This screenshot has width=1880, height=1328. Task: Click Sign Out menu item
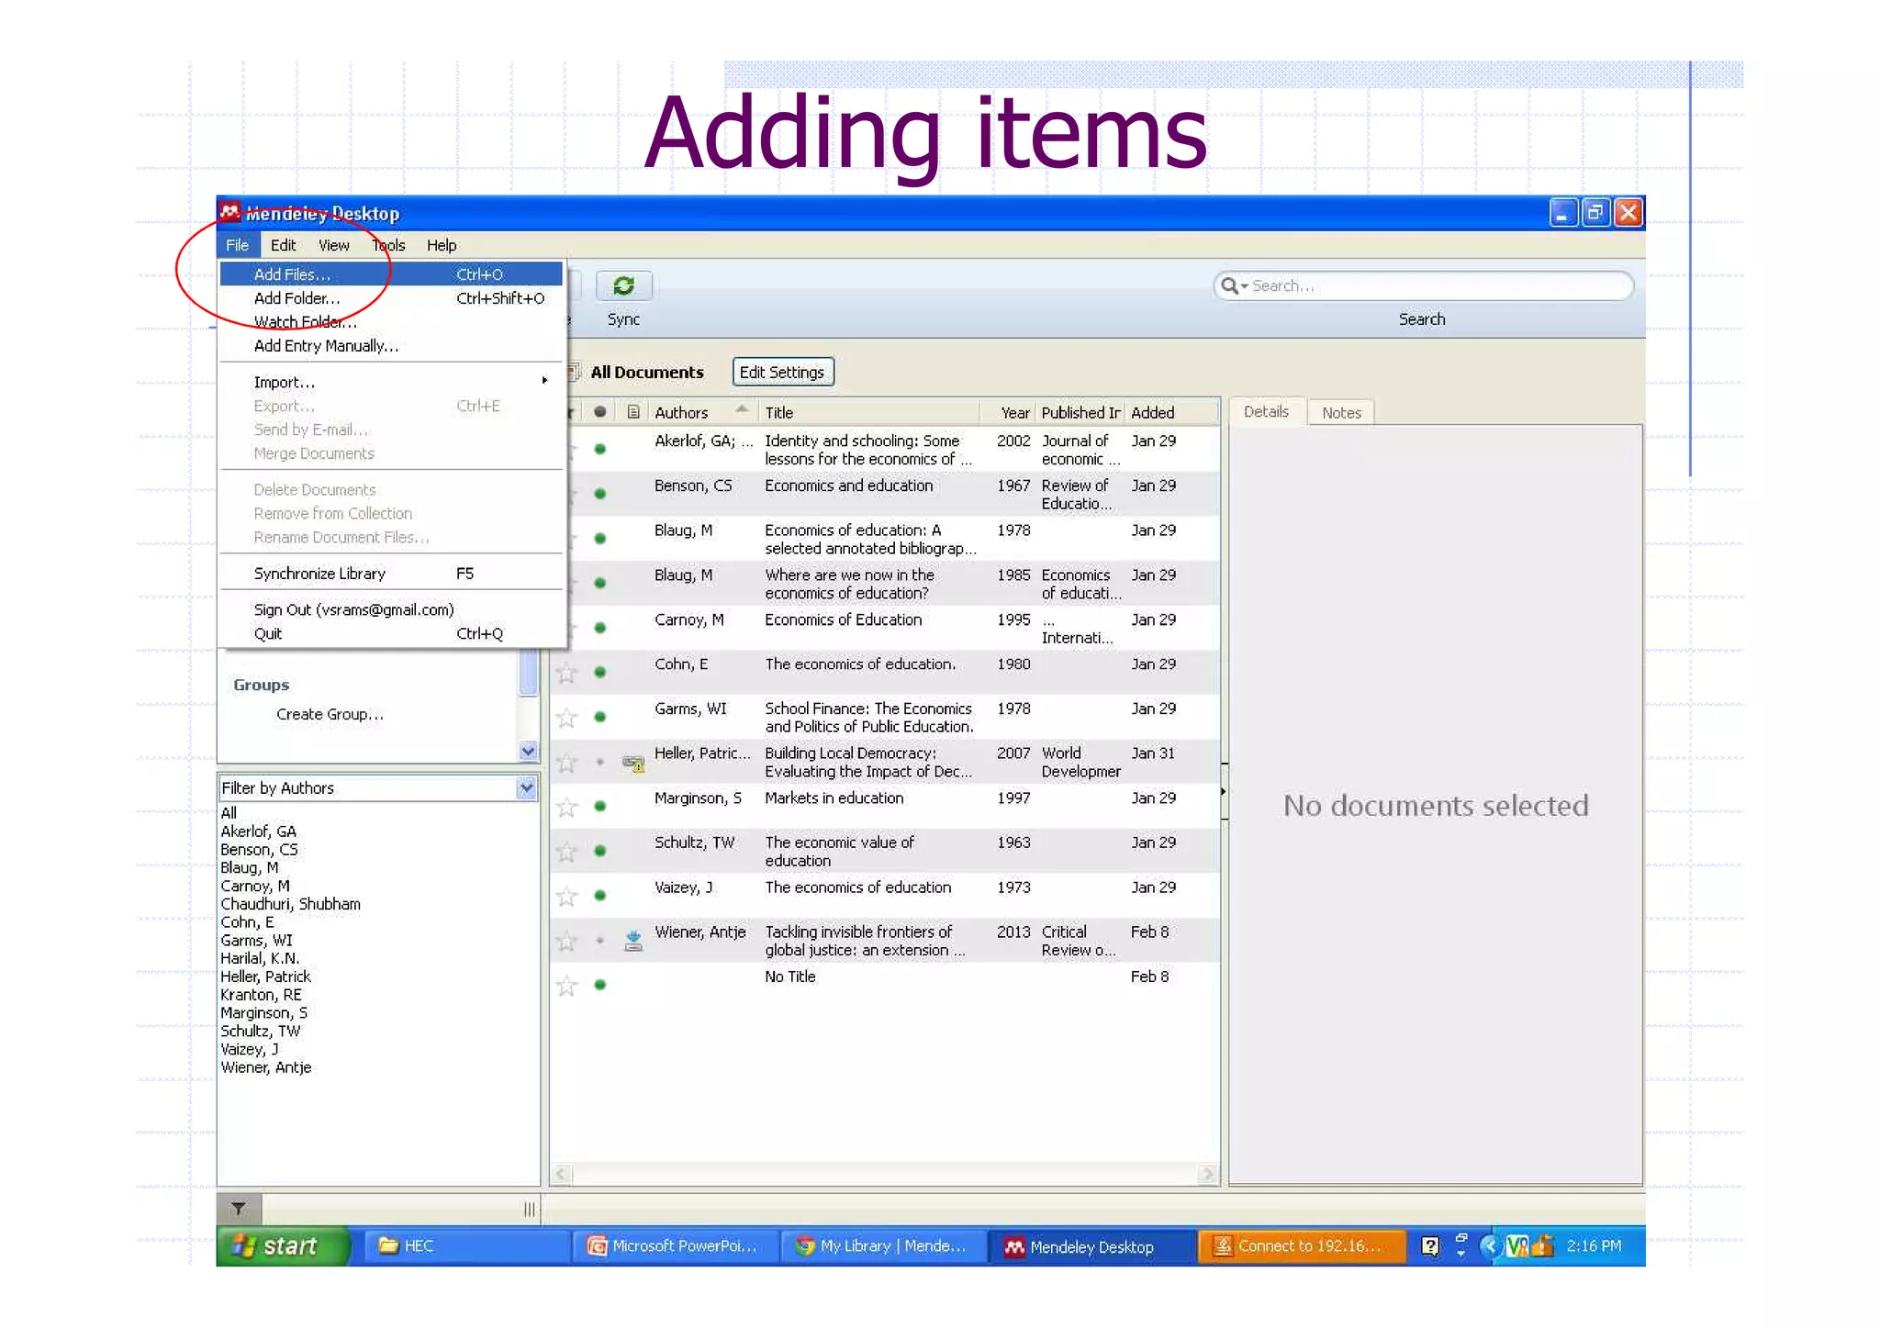(391, 609)
